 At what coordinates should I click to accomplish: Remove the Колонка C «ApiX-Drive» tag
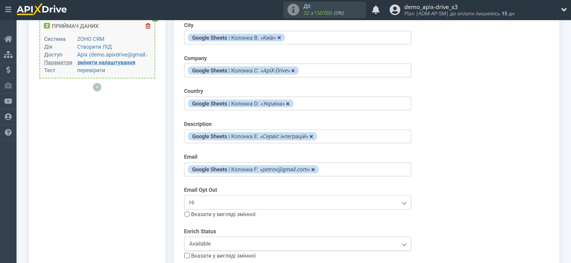(x=293, y=71)
